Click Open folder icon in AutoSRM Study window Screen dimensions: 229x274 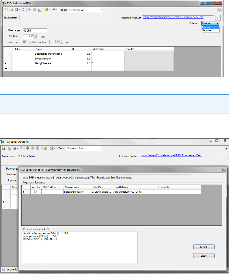click(10, 148)
